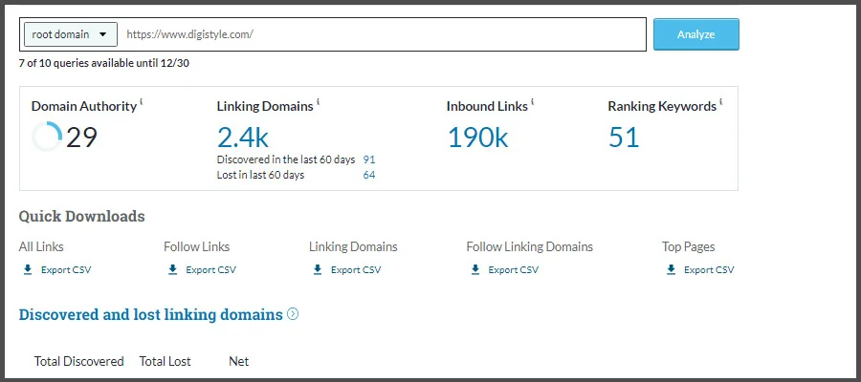
Task: Expand Discovered and lost linking domains arrow
Action: click(x=293, y=313)
